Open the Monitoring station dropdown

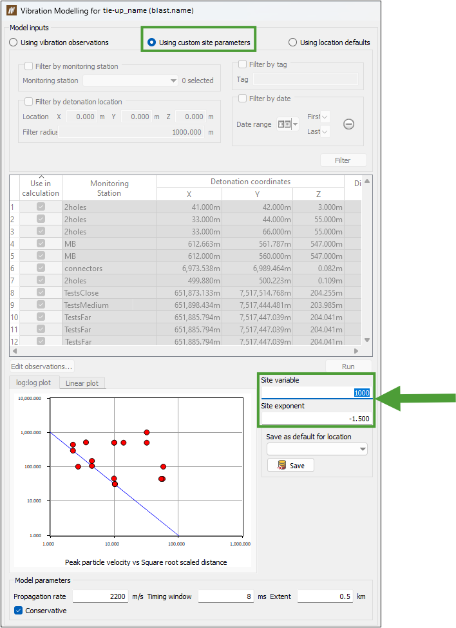point(131,81)
